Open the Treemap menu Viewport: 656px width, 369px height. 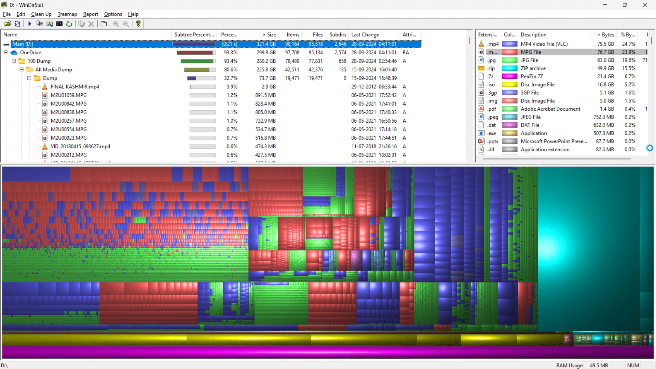[67, 14]
